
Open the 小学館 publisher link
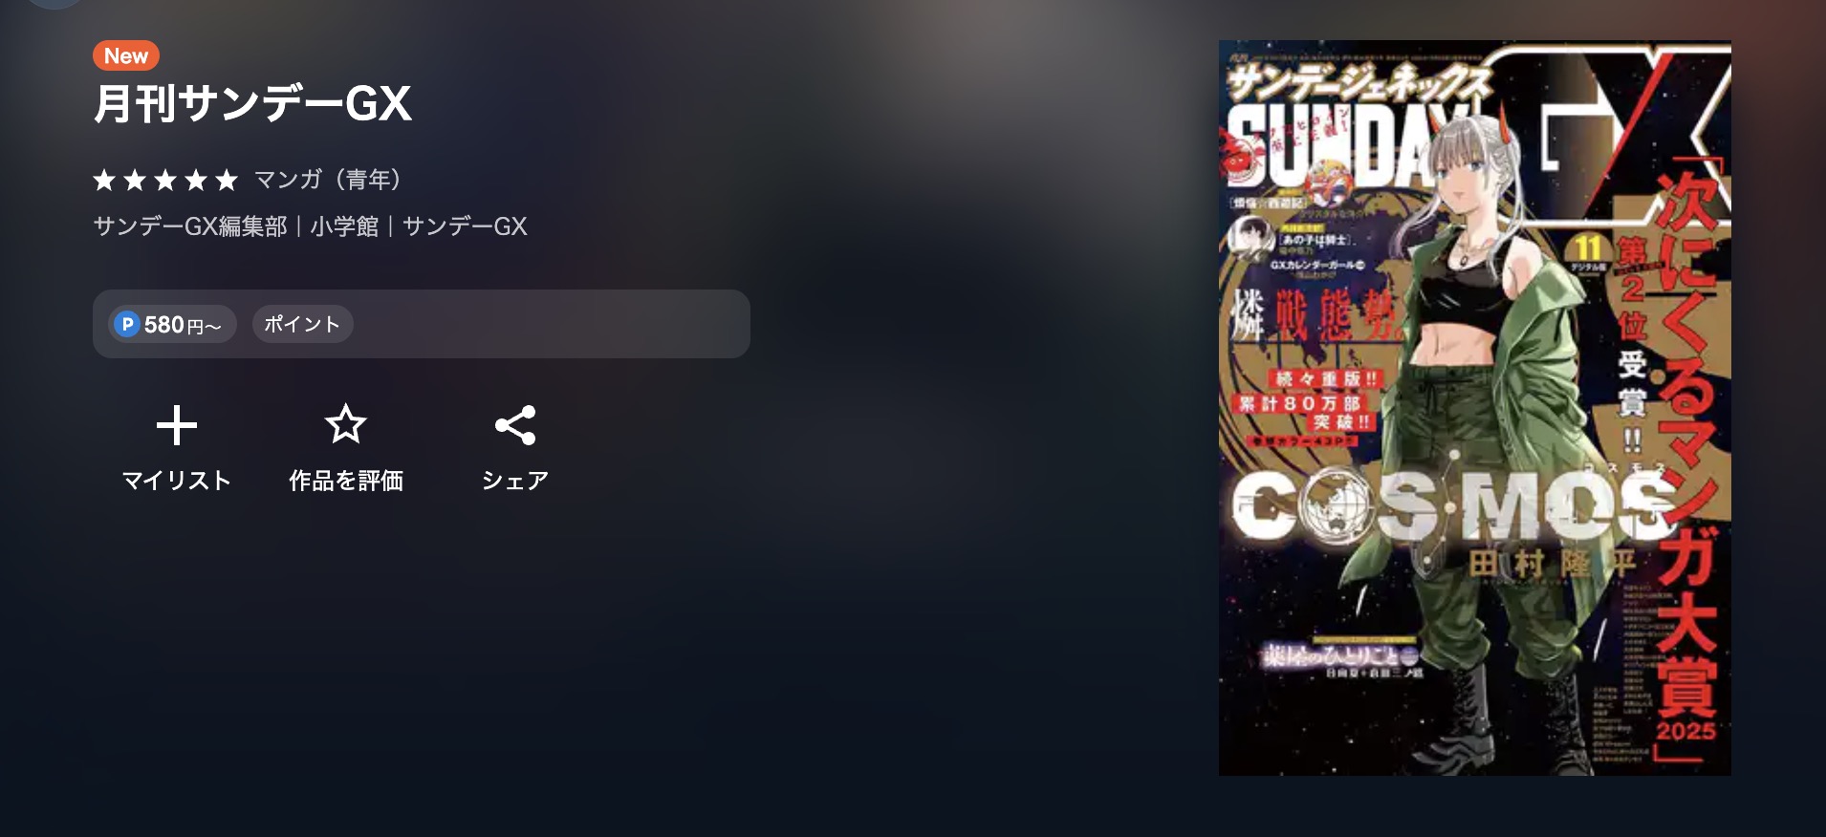pyautogui.click(x=344, y=226)
